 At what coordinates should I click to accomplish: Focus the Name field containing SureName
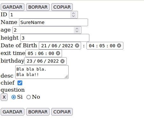pyautogui.click(x=53, y=22)
